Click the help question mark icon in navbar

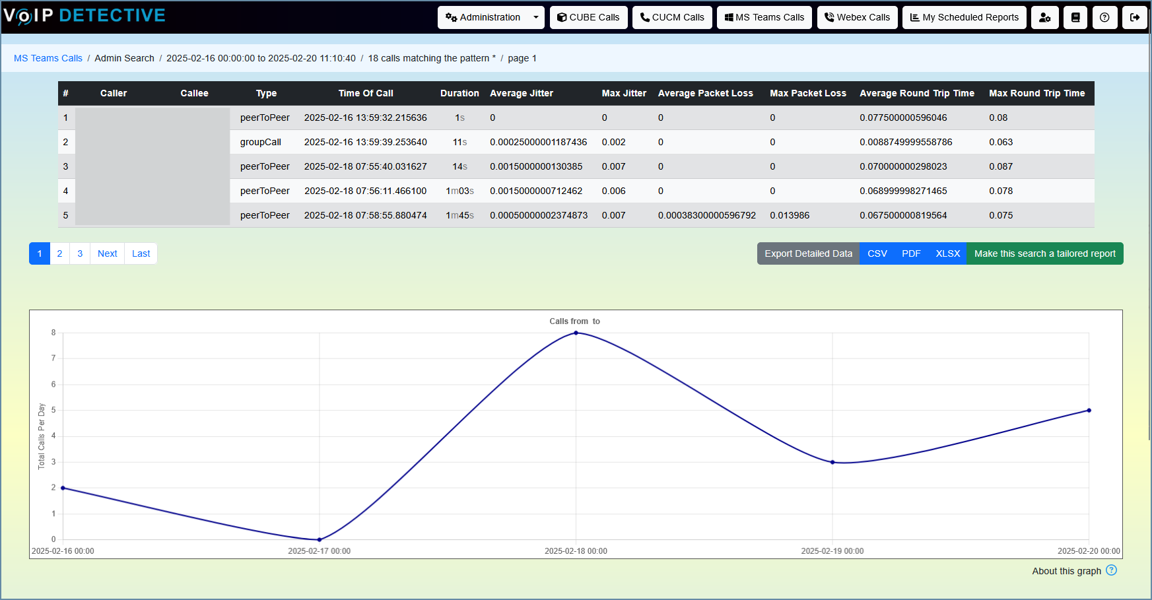1104,18
